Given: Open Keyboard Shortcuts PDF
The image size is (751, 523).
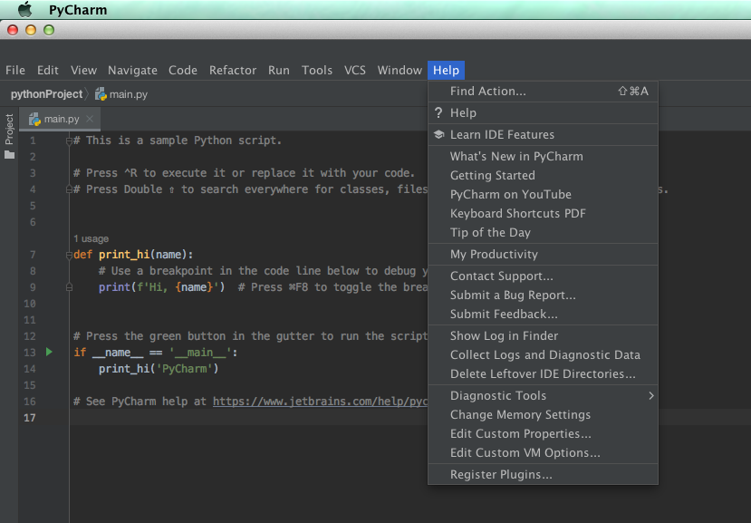Looking at the screenshot, I should pos(543,213).
